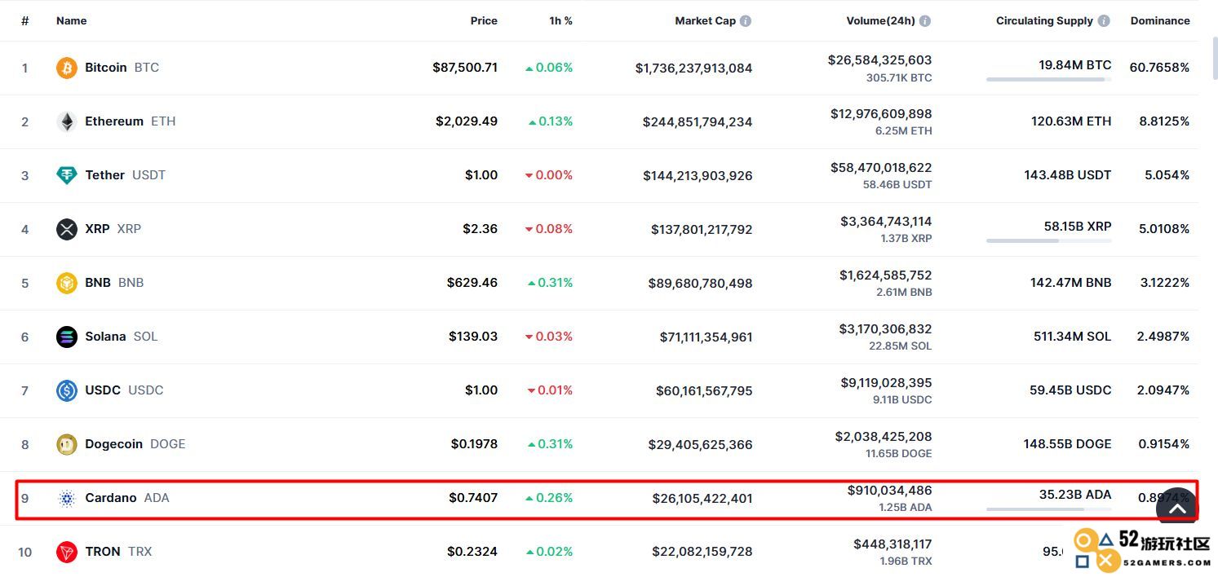Click the USDC coin logo
Screen dimensions: 1218x577
tap(67, 390)
